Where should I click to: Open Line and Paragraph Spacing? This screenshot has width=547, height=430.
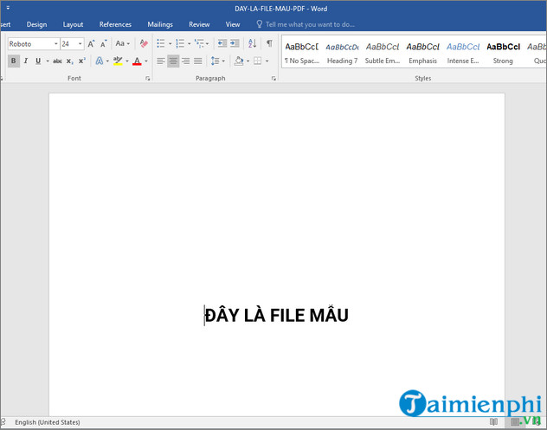coord(216,61)
